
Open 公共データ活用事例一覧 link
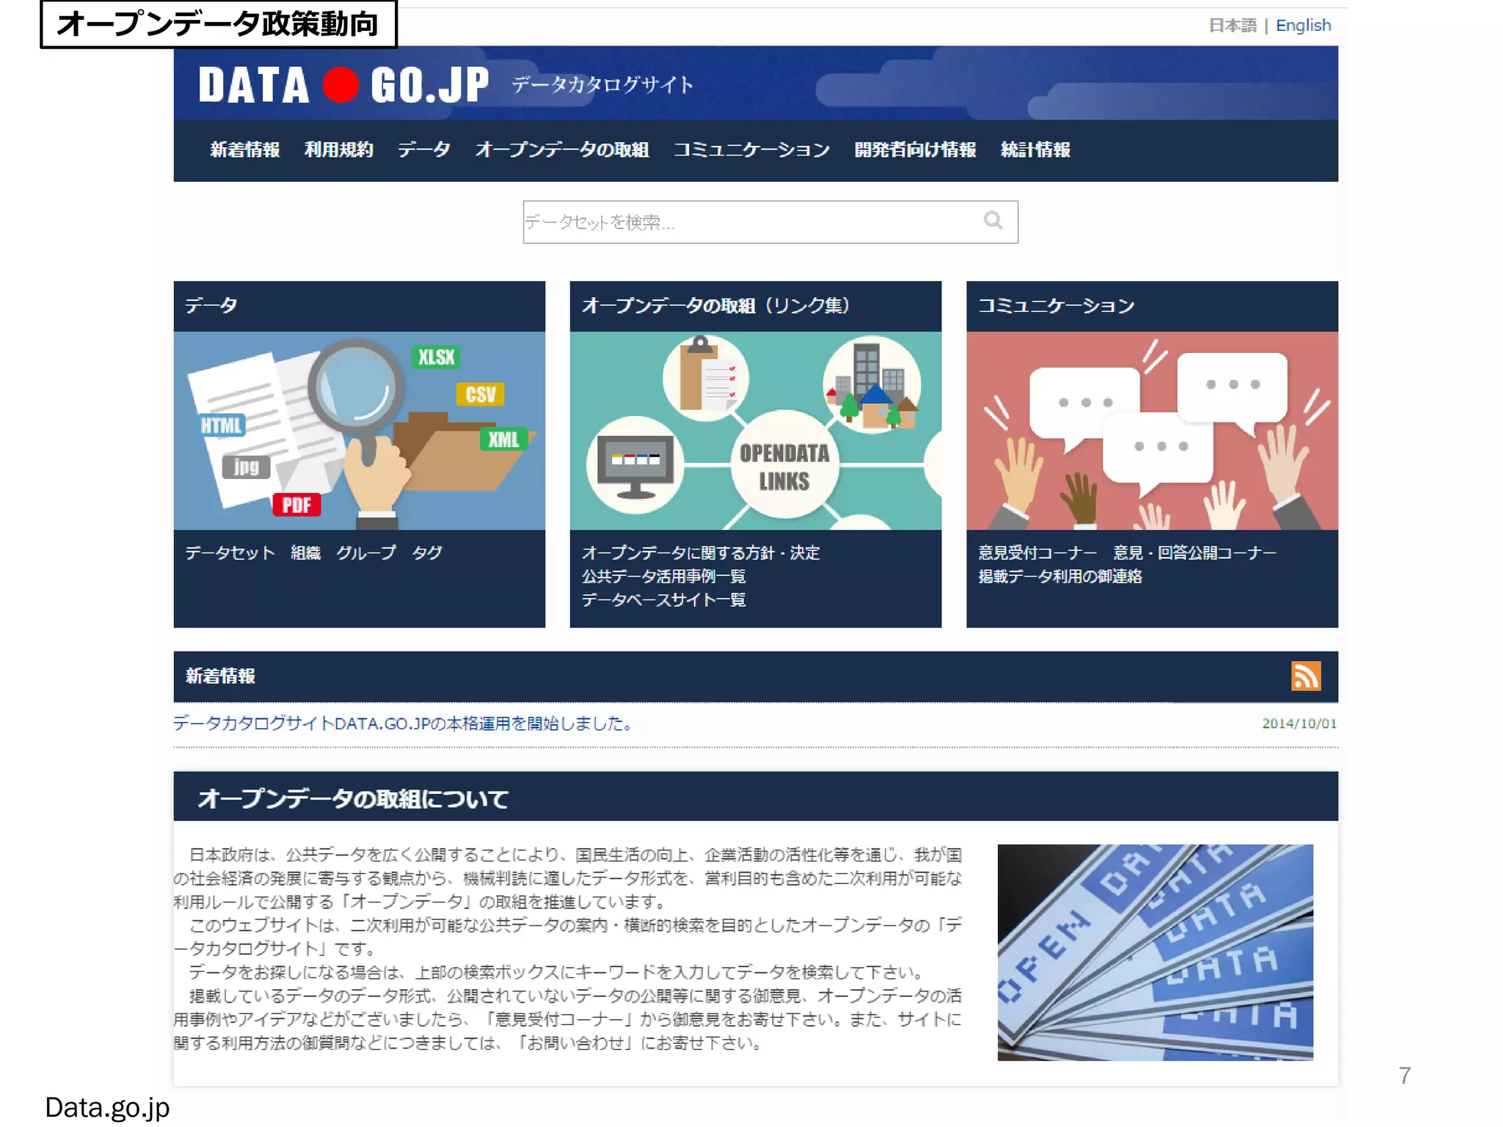(x=663, y=576)
